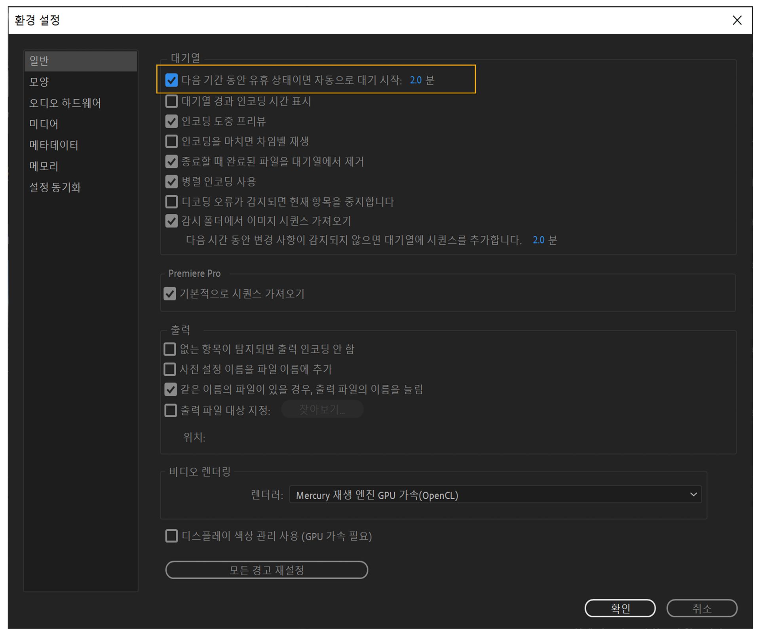Enable 사전 설정 이름을 파일 이름에 추가

(170, 369)
